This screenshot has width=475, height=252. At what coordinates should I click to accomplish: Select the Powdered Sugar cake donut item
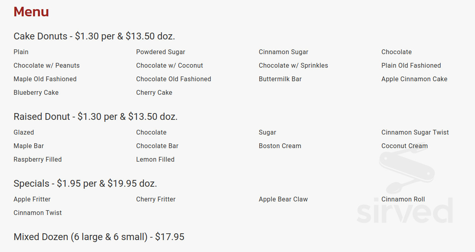click(x=160, y=52)
